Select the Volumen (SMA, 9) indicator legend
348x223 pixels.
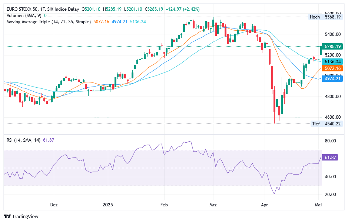24,16
